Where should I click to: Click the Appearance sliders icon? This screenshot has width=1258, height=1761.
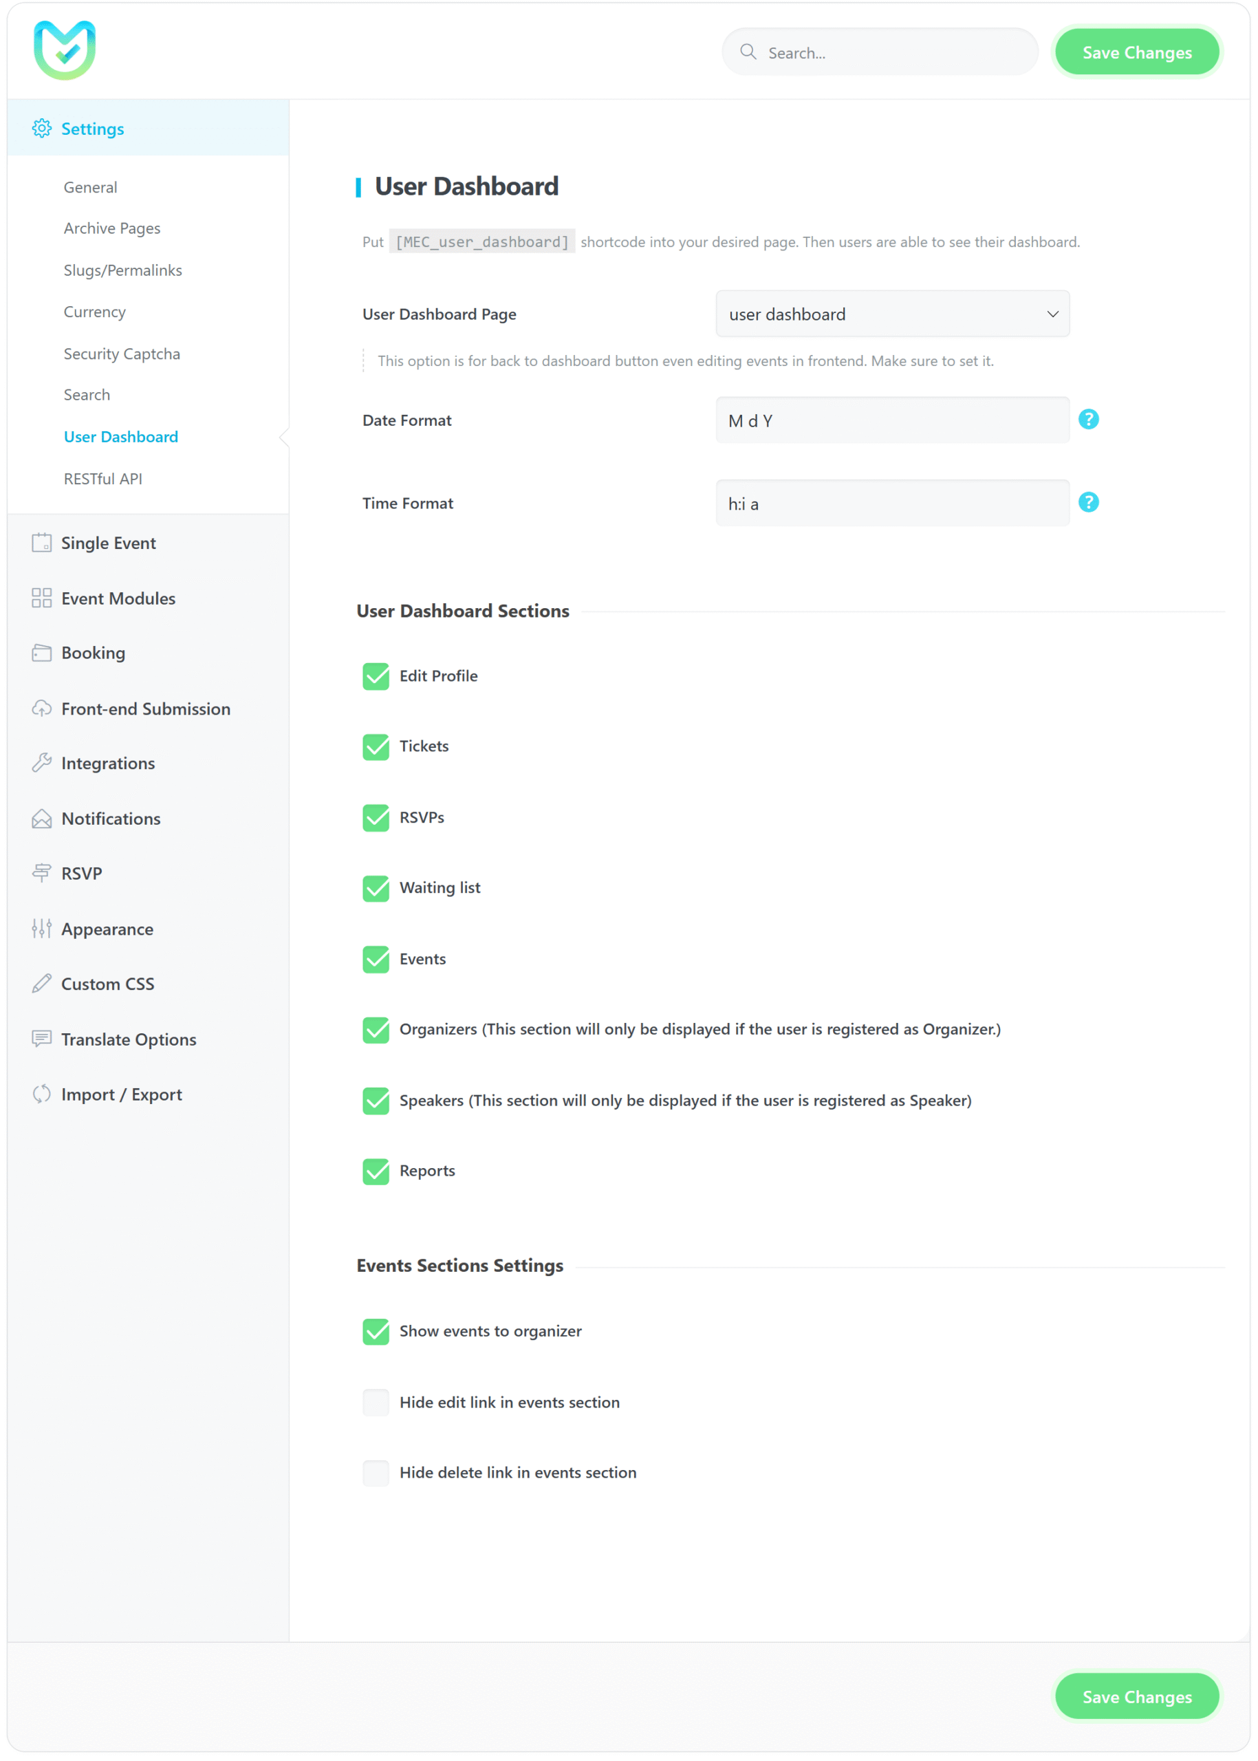pyautogui.click(x=42, y=928)
